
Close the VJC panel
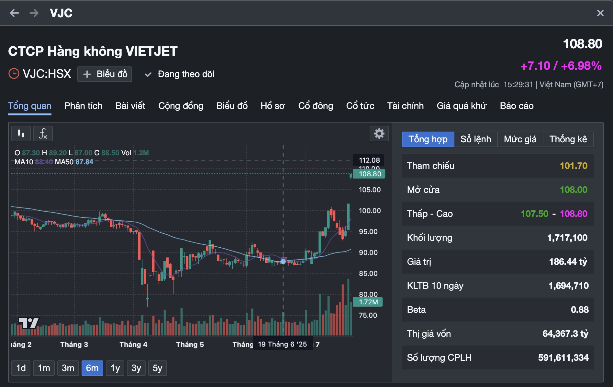(x=600, y=13)
